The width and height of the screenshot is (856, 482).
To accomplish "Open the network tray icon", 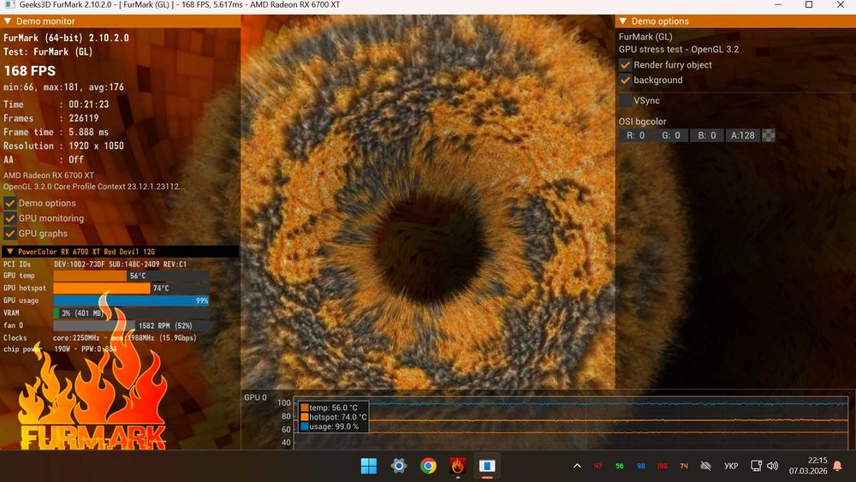I will (756, 466).
